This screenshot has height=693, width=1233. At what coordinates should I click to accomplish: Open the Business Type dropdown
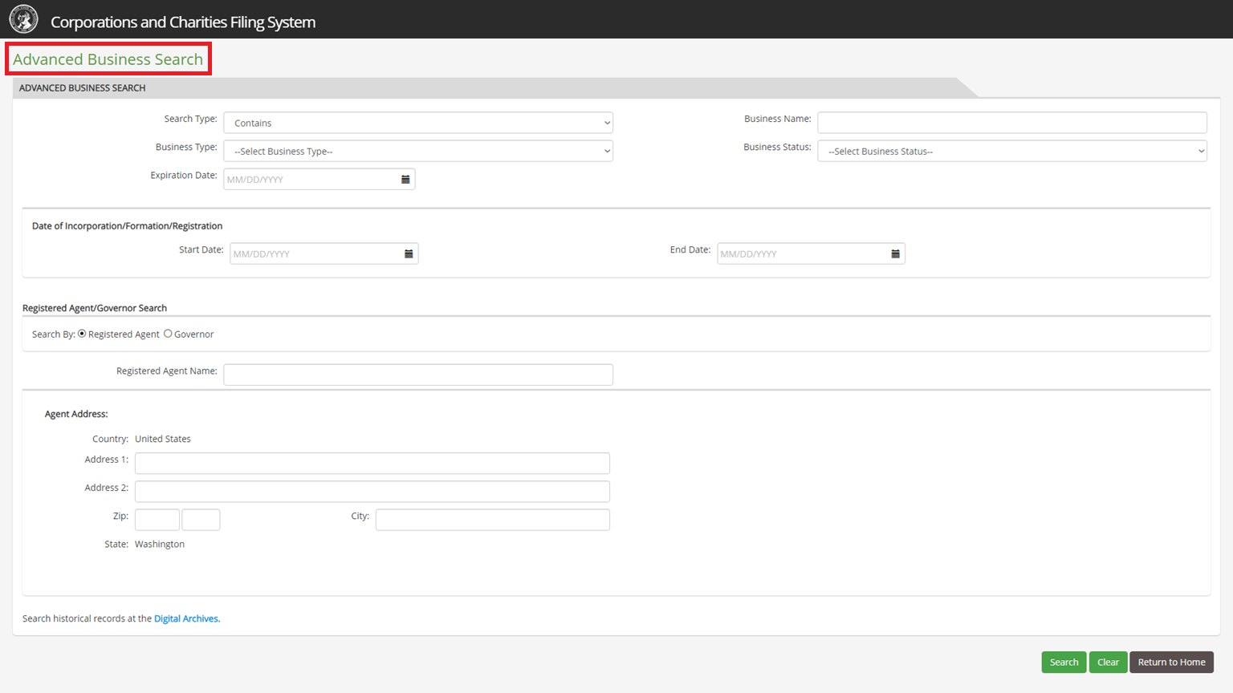pyautogui.click(x=417, y=152)
